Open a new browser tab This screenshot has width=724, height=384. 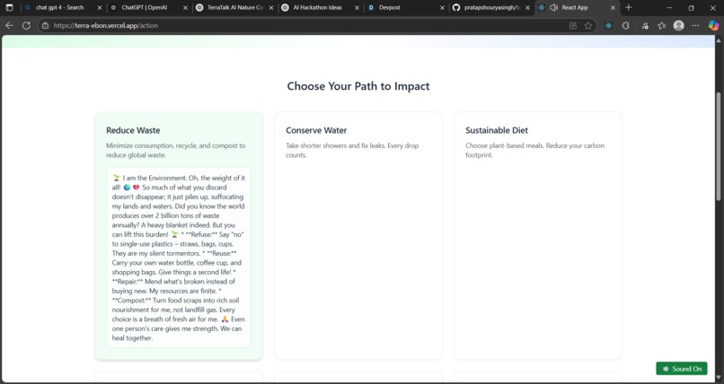tap(628, 8)
